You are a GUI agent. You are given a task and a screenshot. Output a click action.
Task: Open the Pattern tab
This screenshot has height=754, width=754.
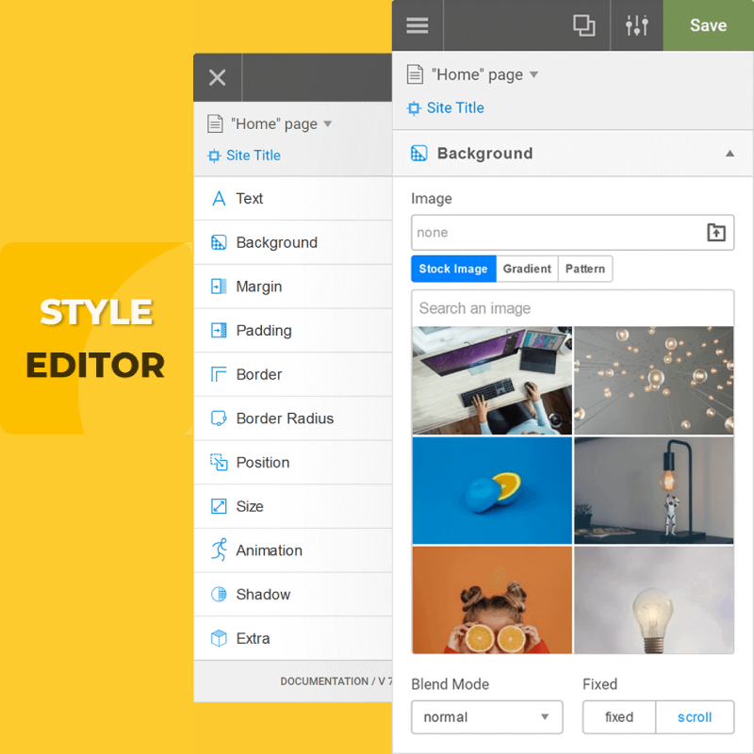pos(584,269)
